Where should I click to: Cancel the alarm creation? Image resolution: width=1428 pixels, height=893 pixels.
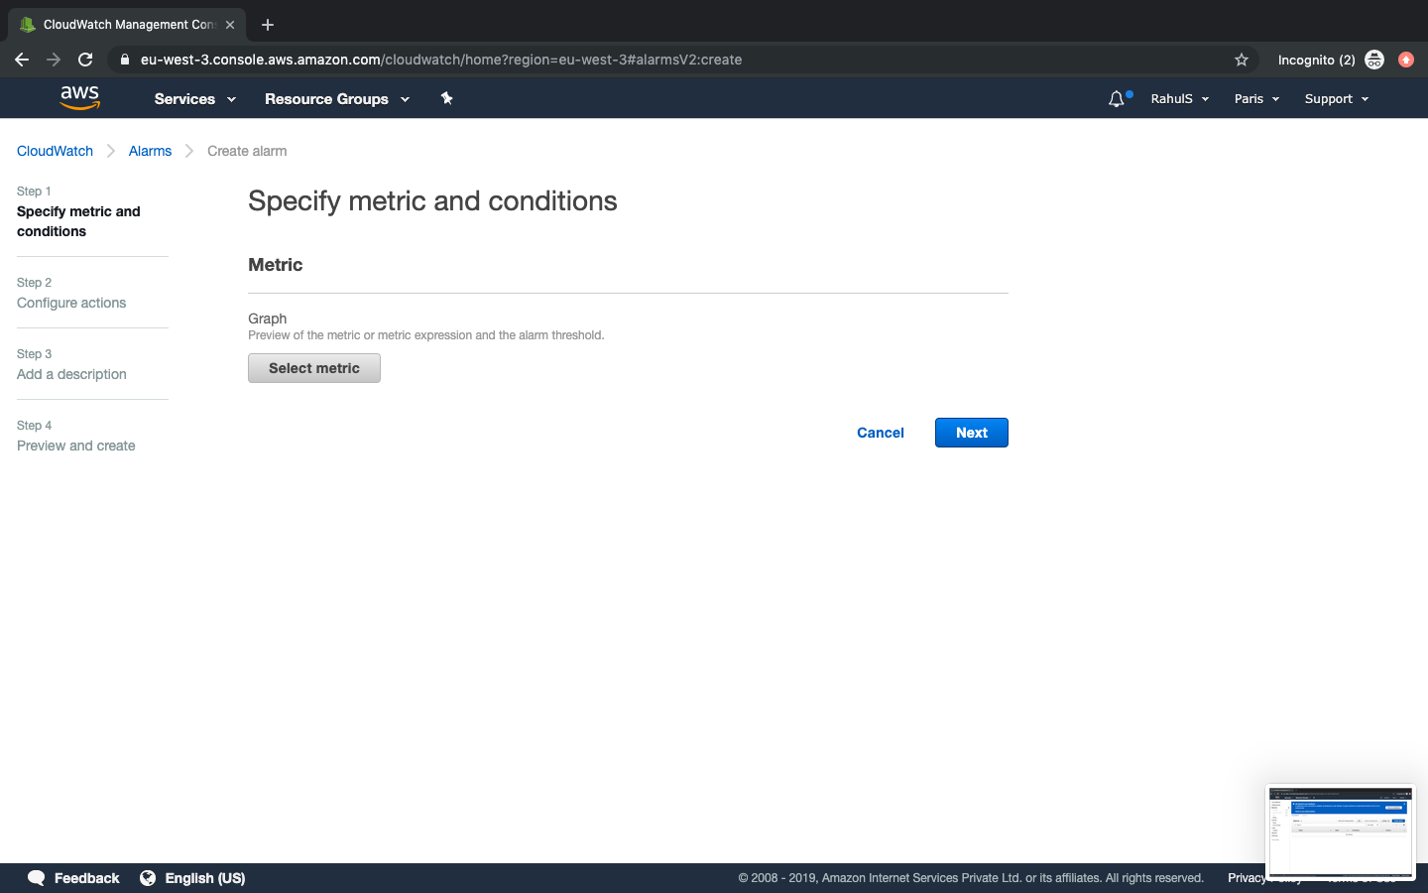[x=880, y=433]
